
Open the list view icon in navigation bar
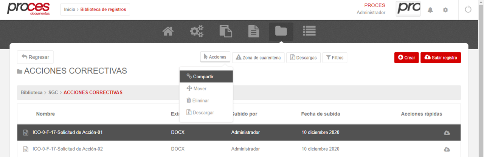[x=309, y=31]
